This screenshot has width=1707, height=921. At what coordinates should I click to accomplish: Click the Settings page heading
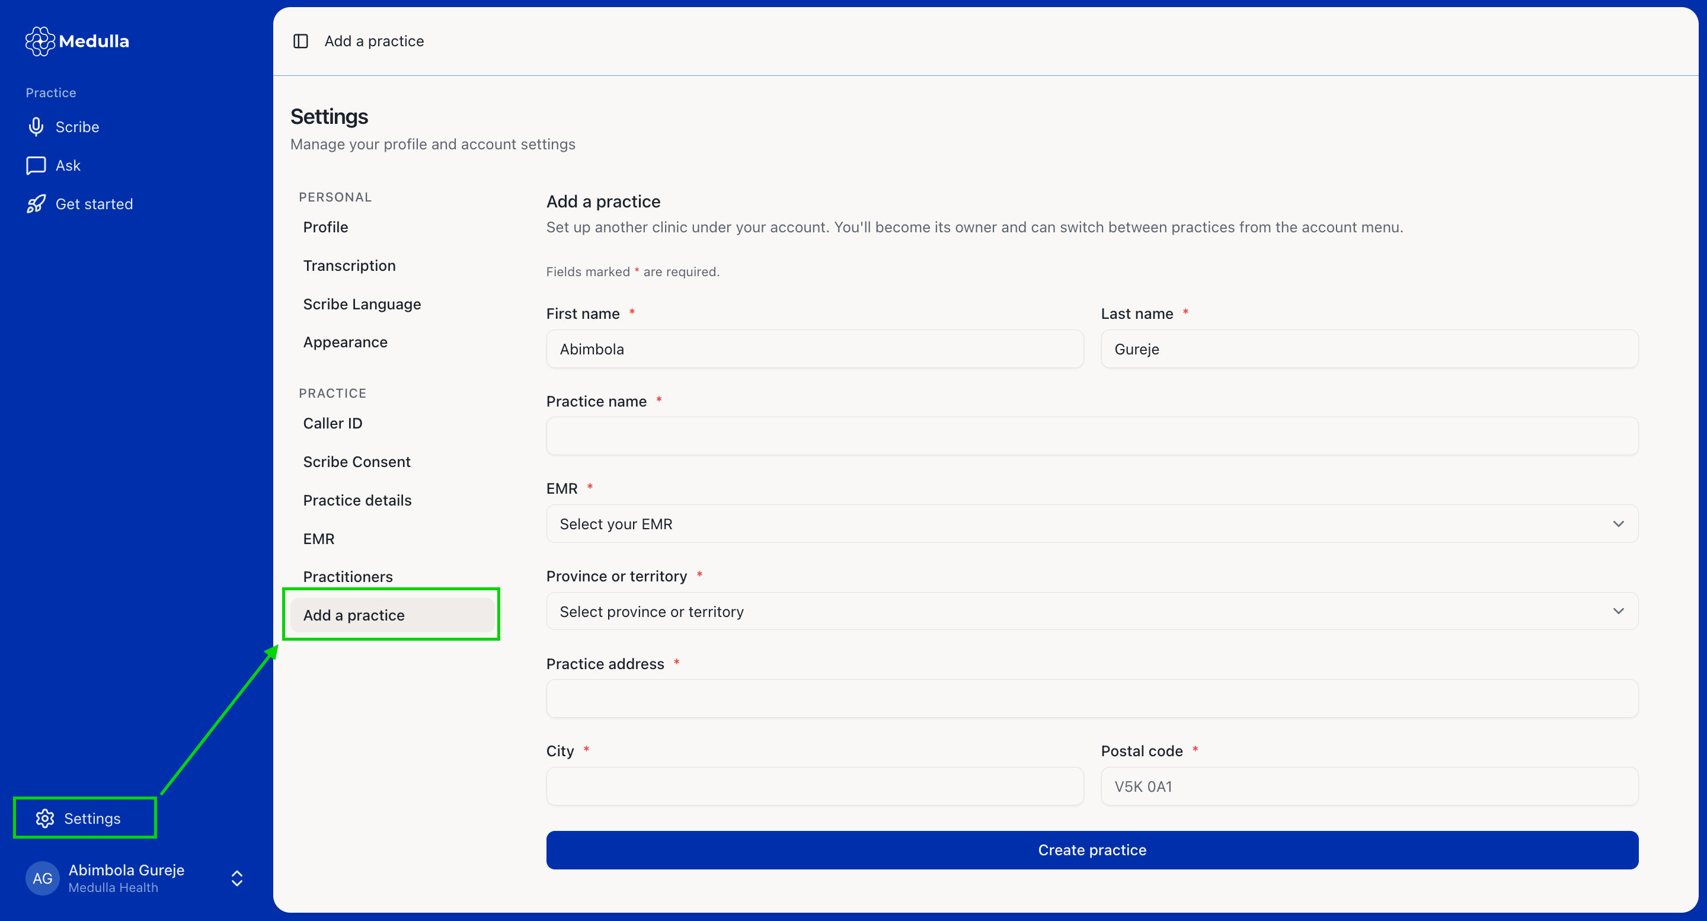point(330,117)
